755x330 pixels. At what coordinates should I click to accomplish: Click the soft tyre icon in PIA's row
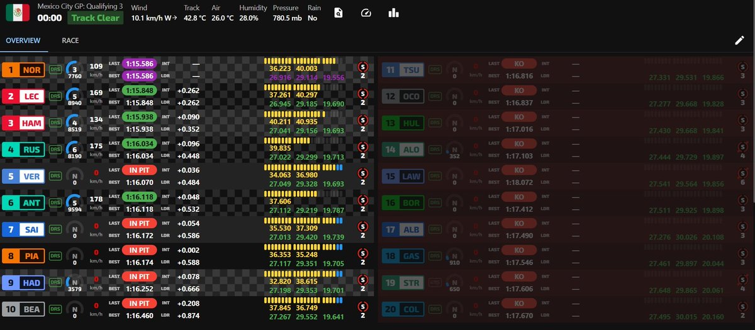pyautogui.click(x=363, y=252)
